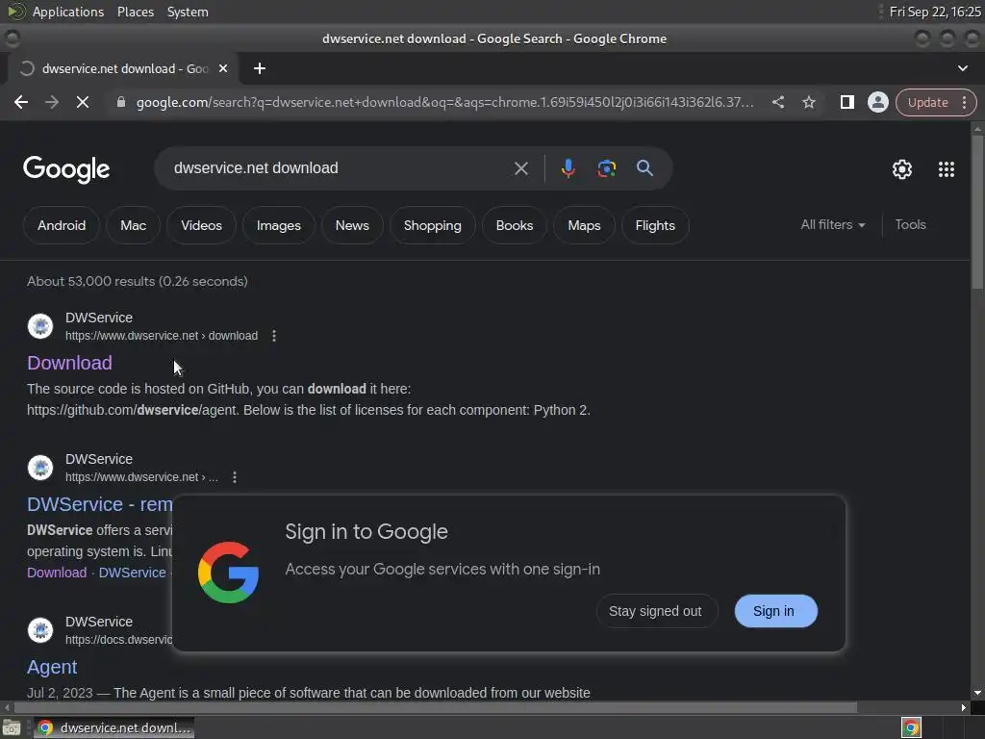Open the Places menu
The height and width of the screenshot is (739, 985).
pos(135,12)
